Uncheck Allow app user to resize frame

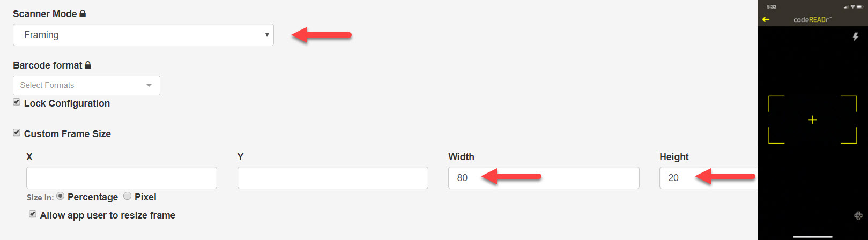click(x=33, y=214)
